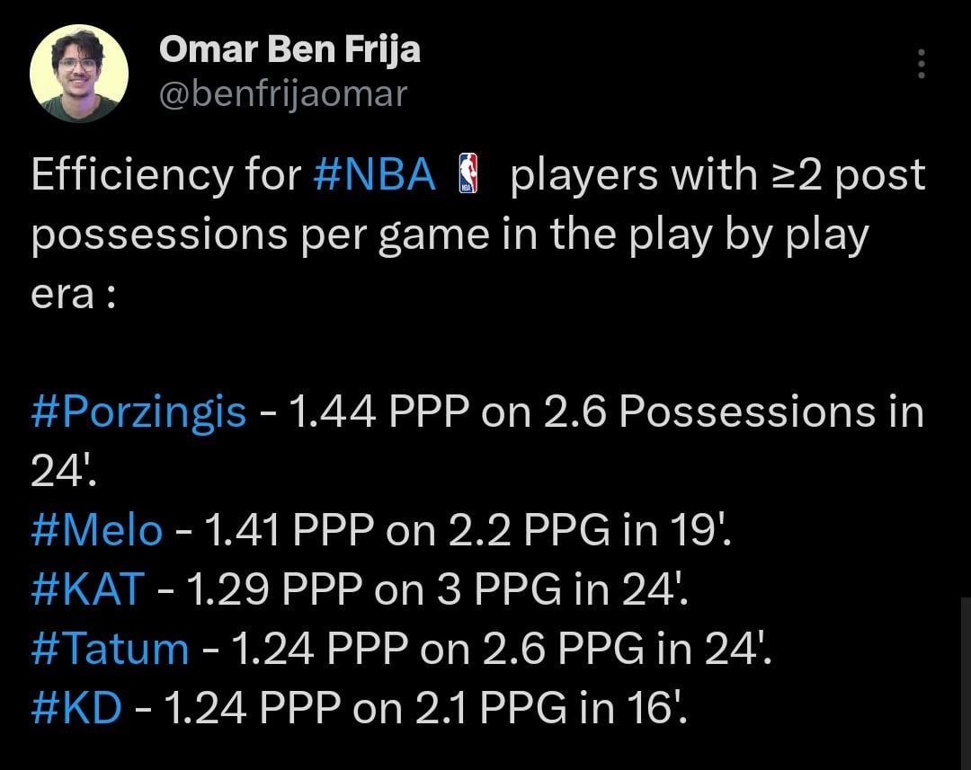Open the @benfrijaomar handle link
971x770 pixels.
282,93
